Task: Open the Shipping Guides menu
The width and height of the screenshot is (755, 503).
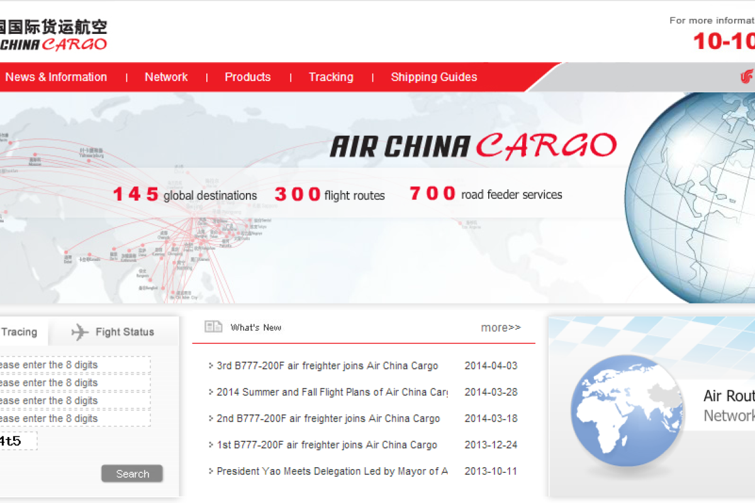Action: tap(434, 77)
